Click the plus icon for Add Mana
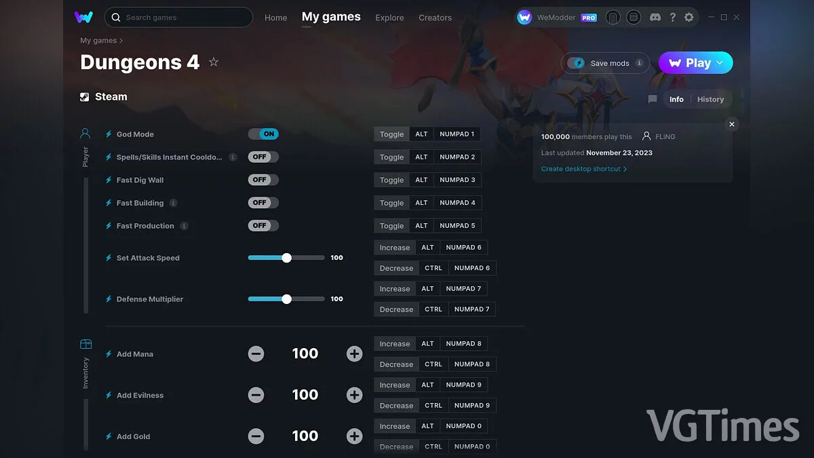This screenshot has height=458, width=814. coord(354,354)
